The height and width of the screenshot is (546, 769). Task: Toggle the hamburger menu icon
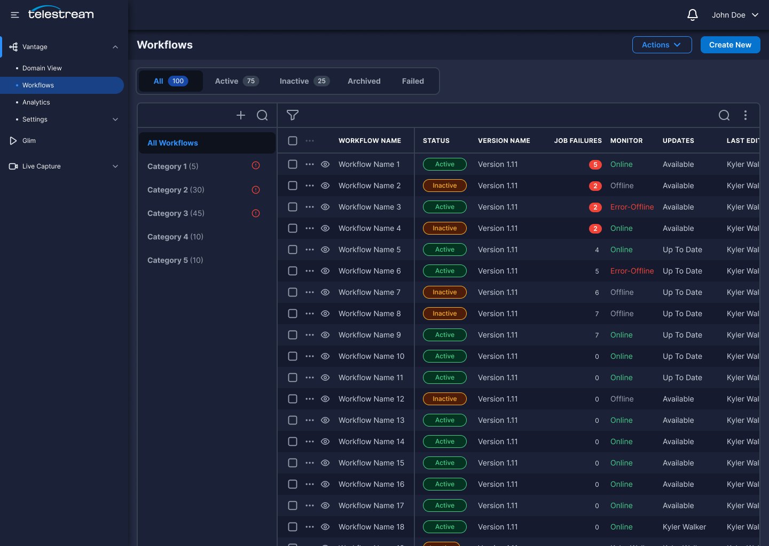click(15, 15)
